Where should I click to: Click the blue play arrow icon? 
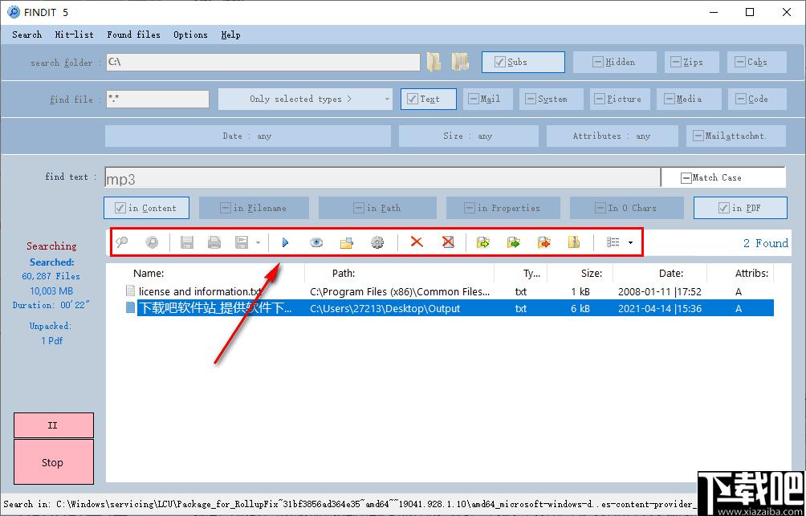click(285, 242)
